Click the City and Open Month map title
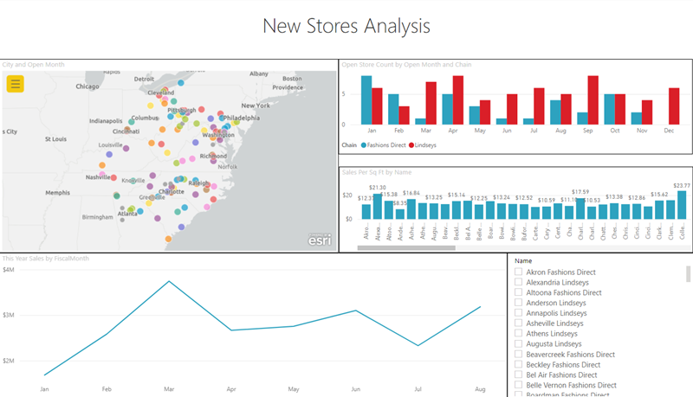 [x=33, y=64]
